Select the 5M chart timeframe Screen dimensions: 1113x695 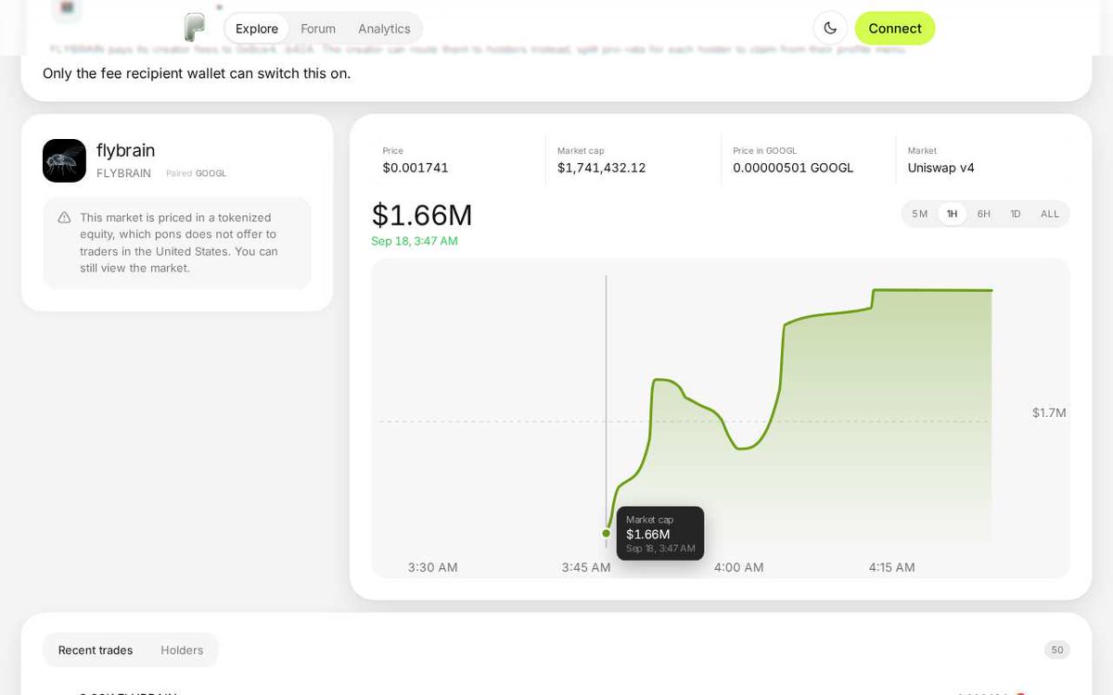pos(919,214)
